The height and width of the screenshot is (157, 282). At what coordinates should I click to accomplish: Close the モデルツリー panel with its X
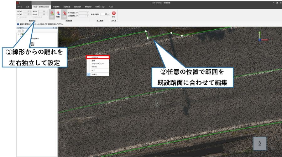56,28
